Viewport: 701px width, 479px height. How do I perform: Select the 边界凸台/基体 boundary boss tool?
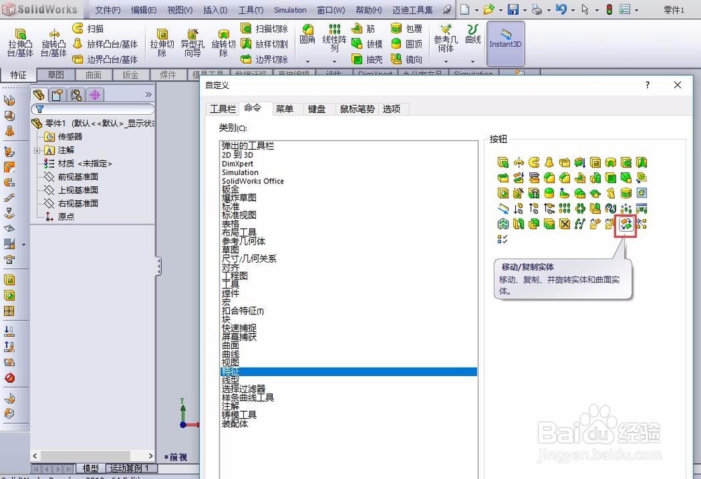[106, 59]
